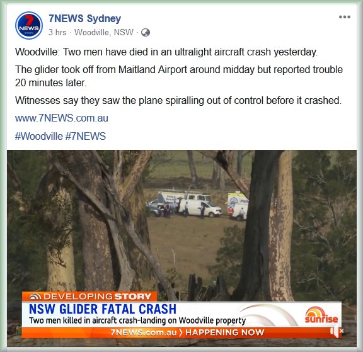Open the '3 hrs' post timestamp

pos(57,32)
